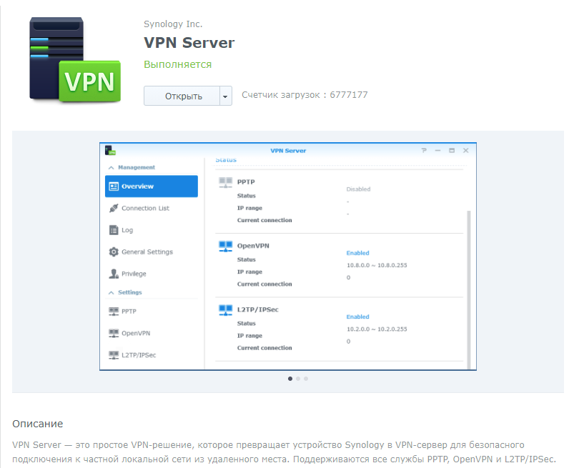Click the IP range 10.2.0.0 ~ 10.2.0.255
The width and height of the screenshot is (569, 468).
click(377, 329)
